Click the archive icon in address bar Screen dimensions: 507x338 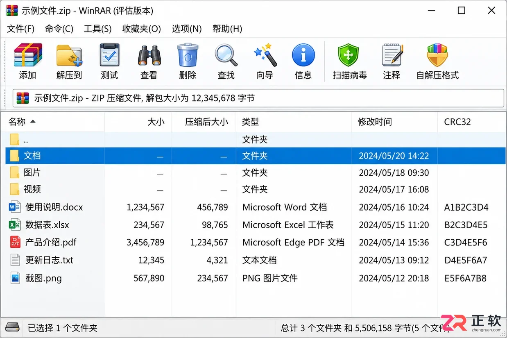[23, 98]
